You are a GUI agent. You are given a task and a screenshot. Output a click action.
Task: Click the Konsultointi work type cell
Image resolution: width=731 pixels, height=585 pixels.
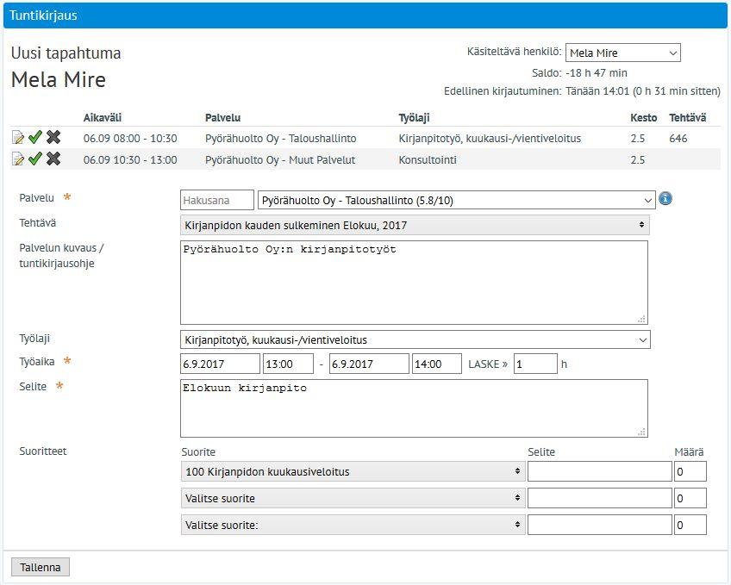(x=428, y=159)
